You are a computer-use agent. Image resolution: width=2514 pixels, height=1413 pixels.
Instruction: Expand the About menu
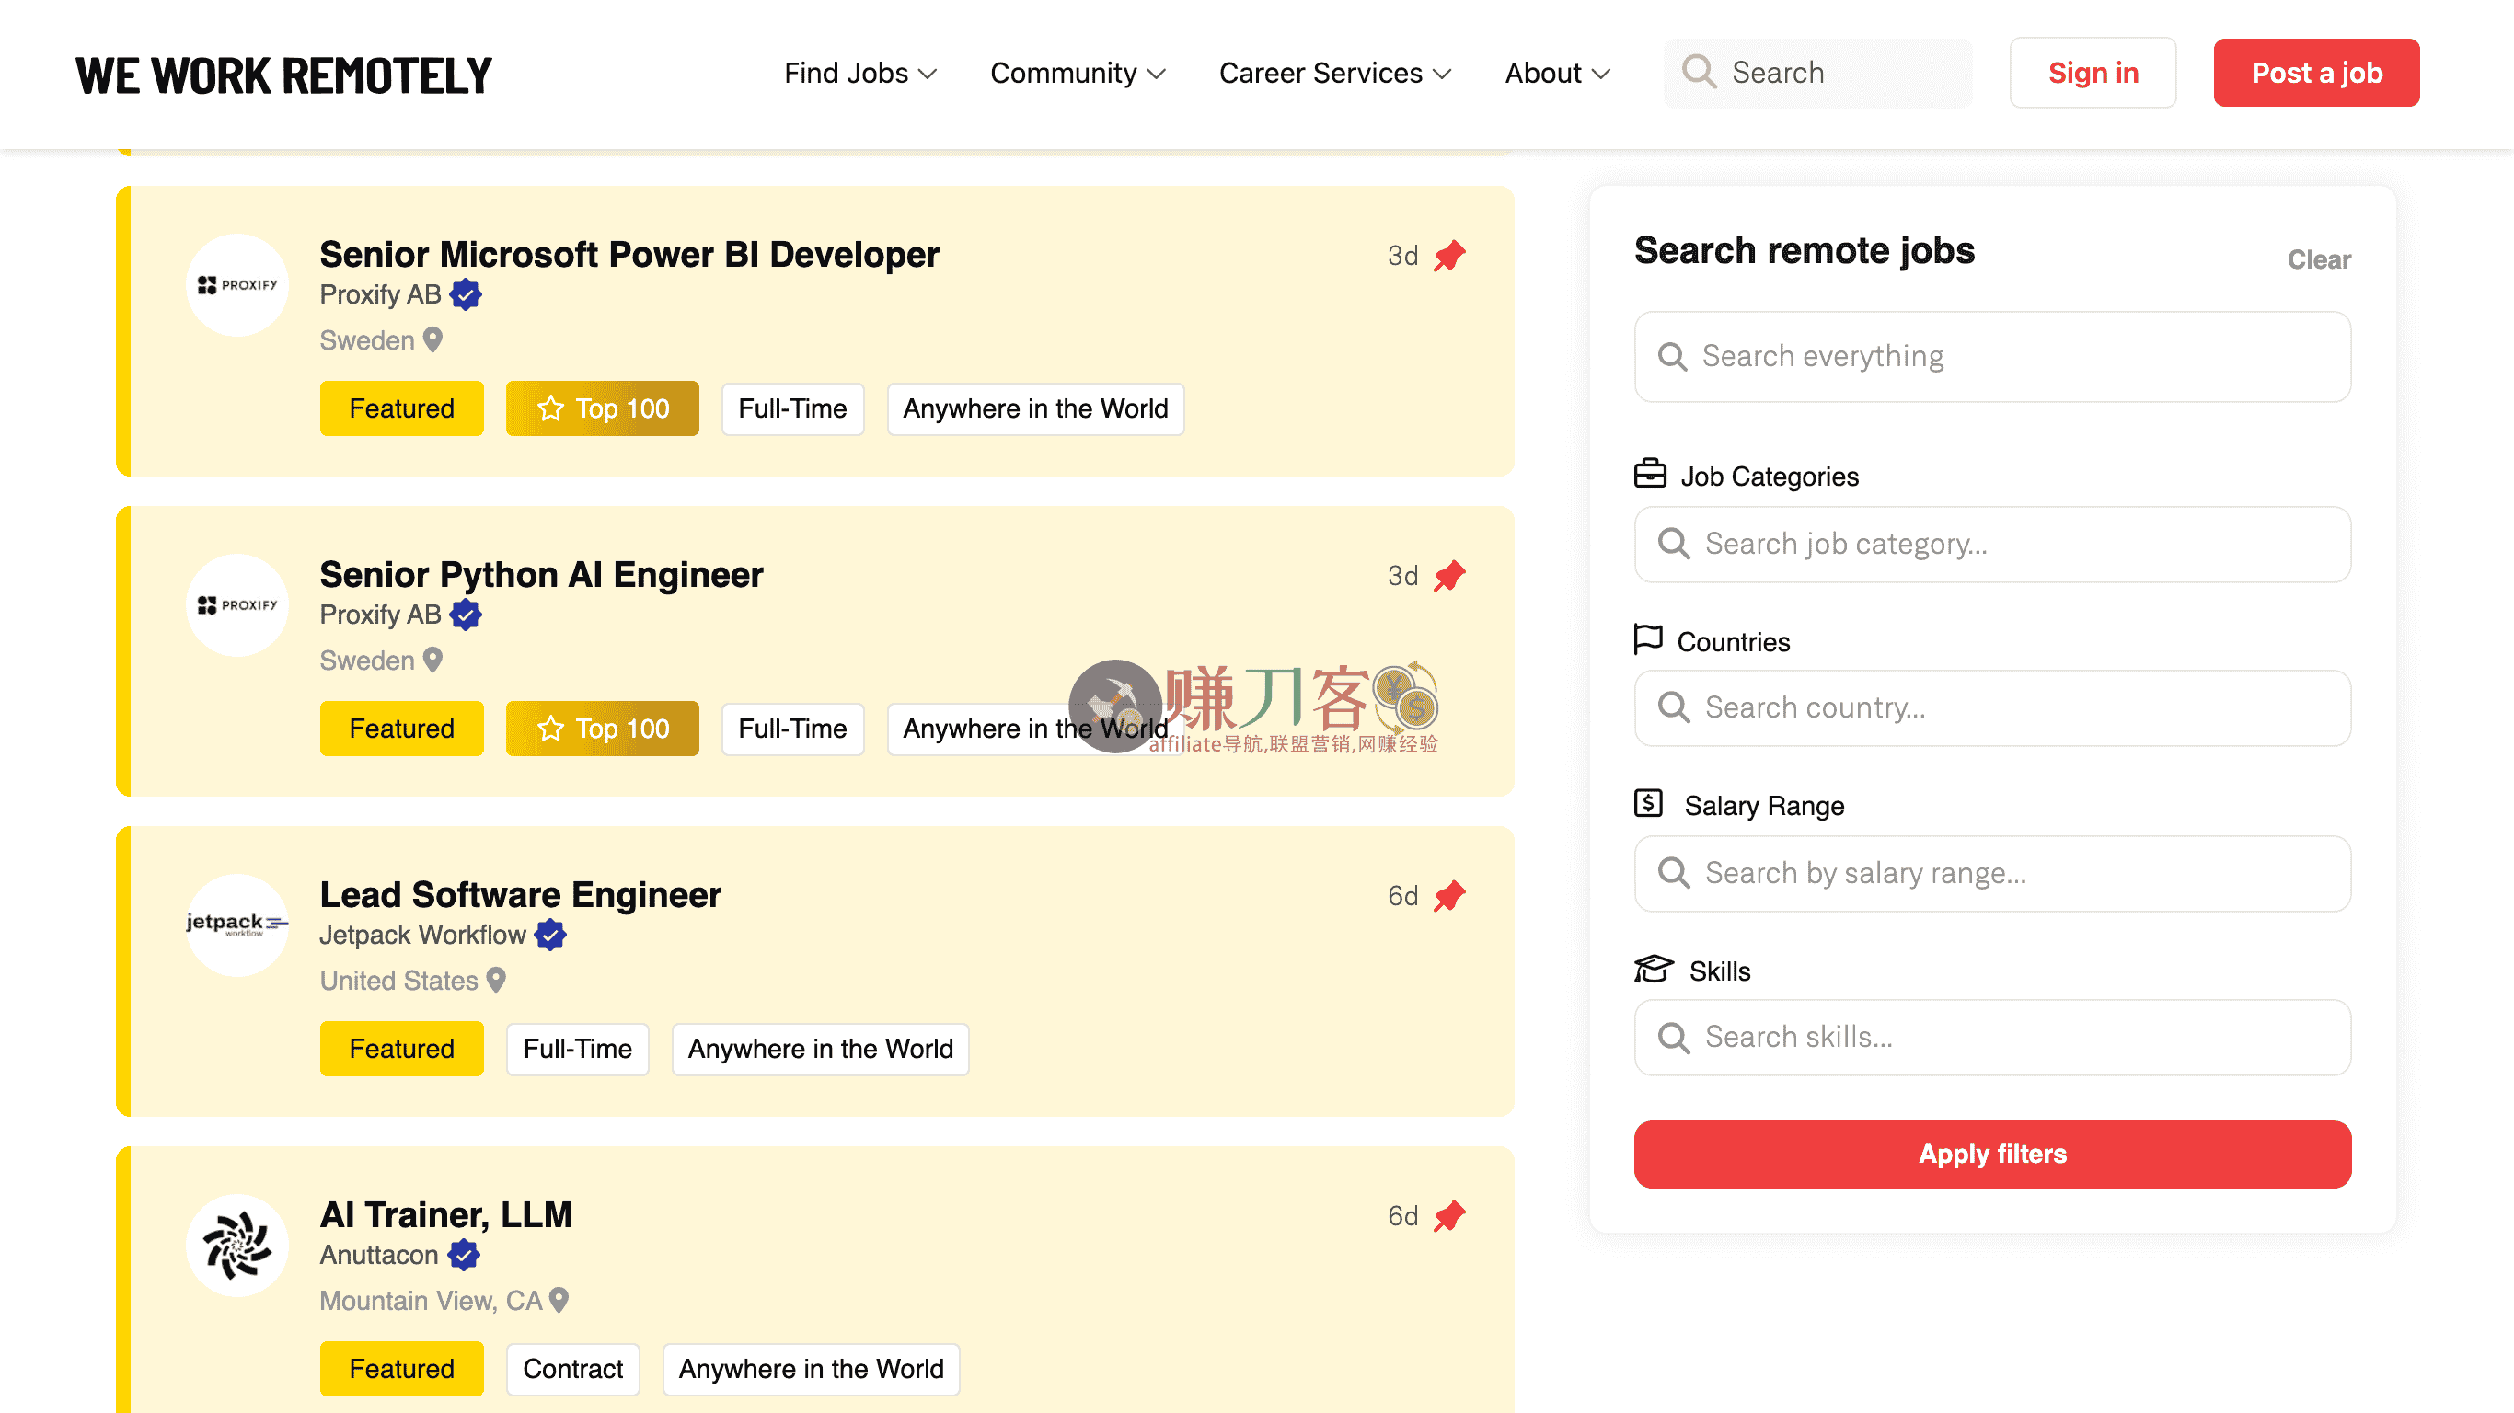[1557, 74]
